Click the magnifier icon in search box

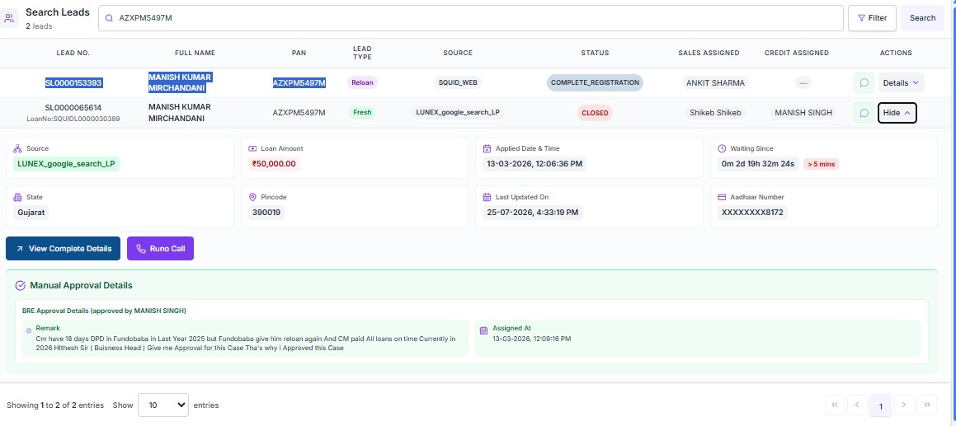109,18
